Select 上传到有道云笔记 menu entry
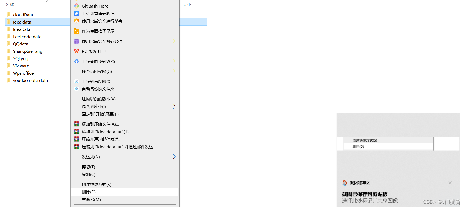 tap(125, 14)
